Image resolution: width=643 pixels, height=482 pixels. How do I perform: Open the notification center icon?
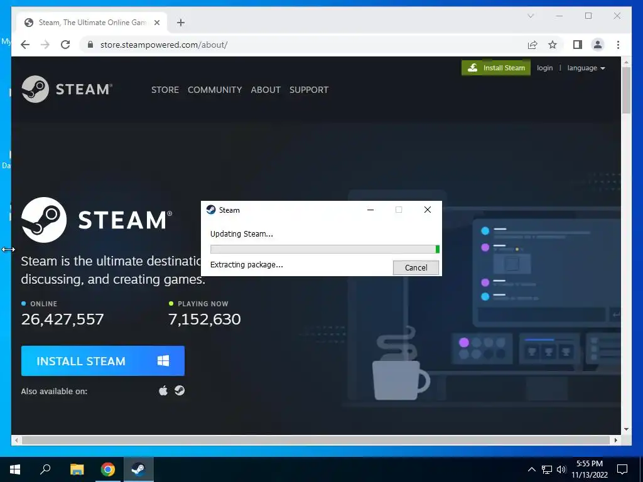pyautogui.click(x=622, y=469)
